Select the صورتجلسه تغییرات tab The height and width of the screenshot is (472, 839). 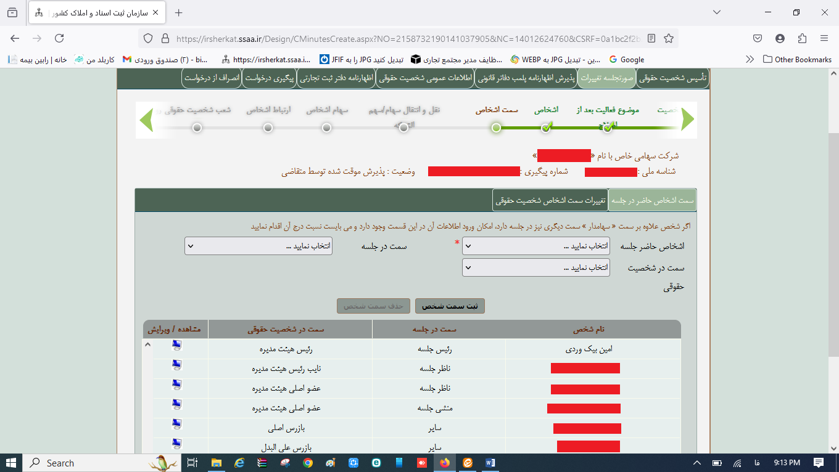pos(608,78)
